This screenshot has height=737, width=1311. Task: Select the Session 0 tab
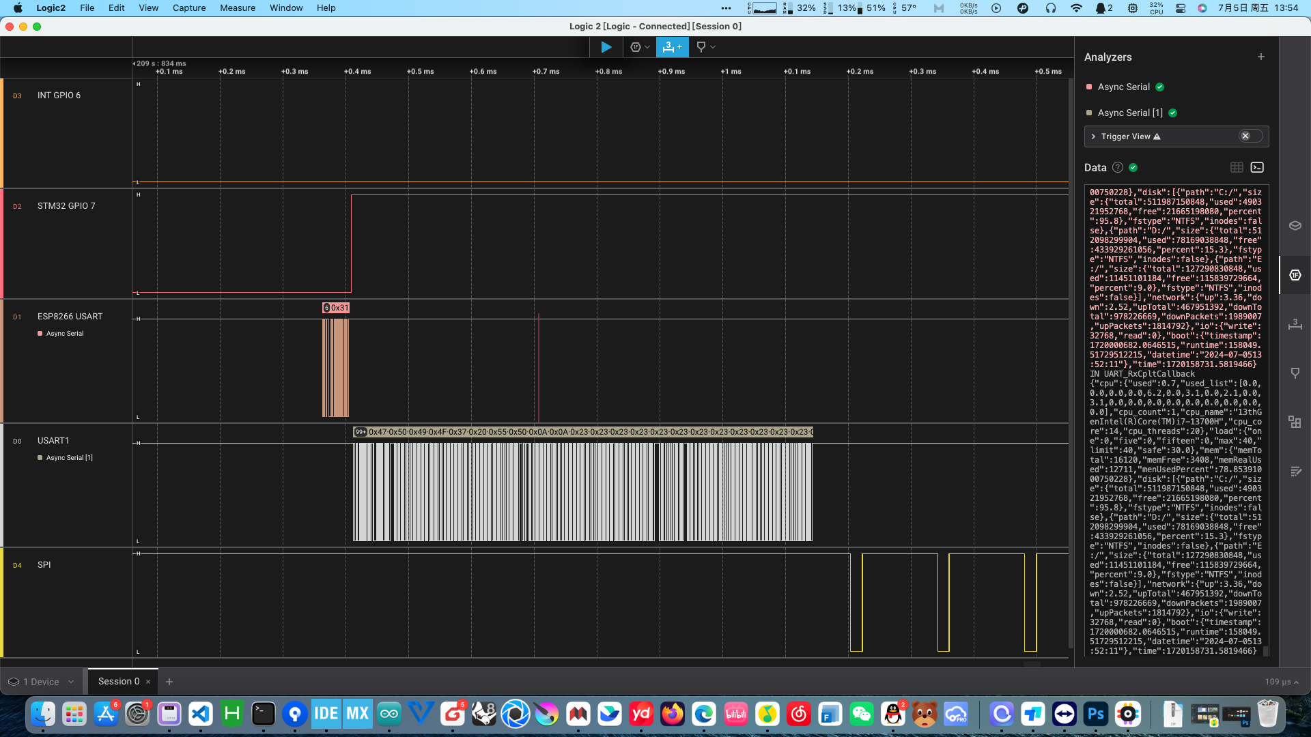coord(118,681)
